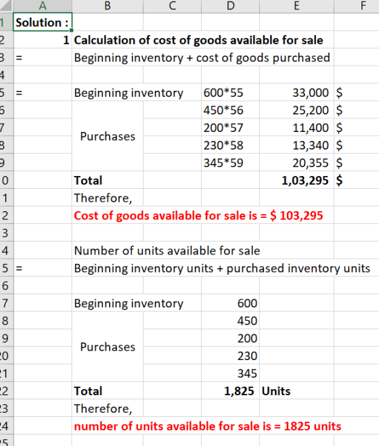Click 'Number of units available for sale' text
Screen dimensions: 379x446
coord(167,250)
